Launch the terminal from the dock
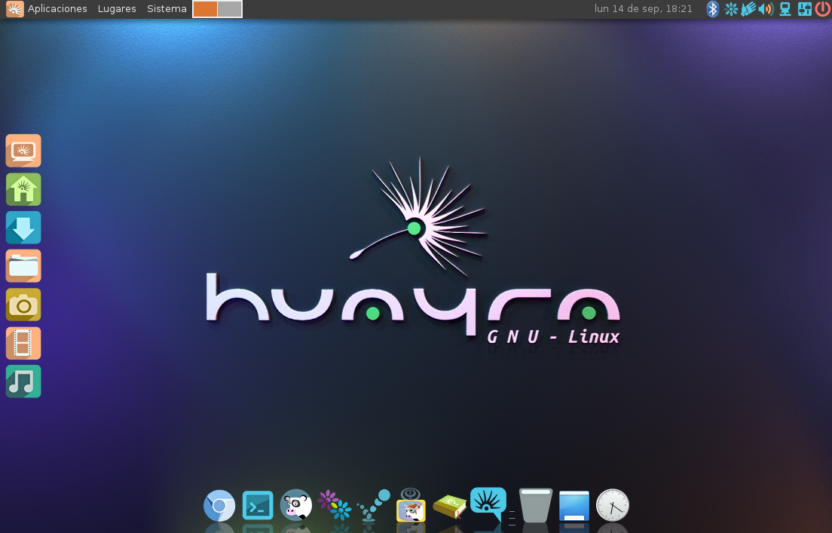This screenshot has width=832, height=533. [x=258, y=505]
